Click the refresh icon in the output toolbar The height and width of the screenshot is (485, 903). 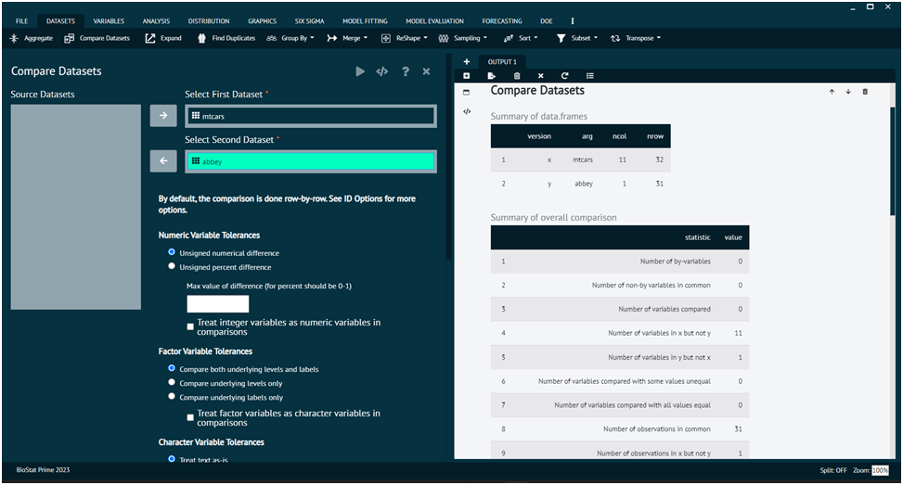[x=564, y=76]
